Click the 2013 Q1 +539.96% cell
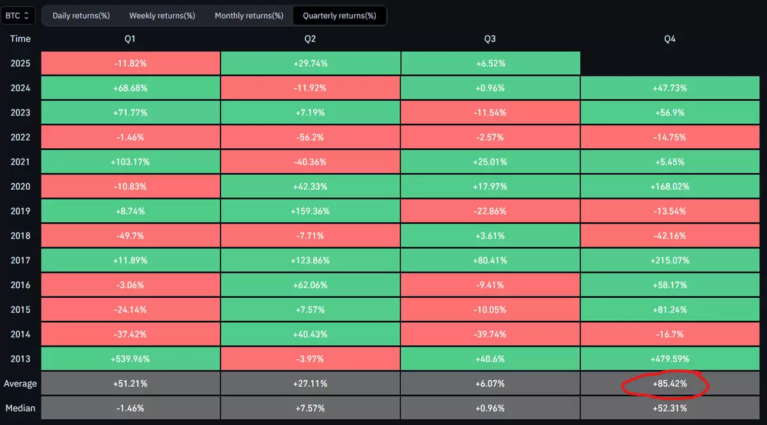The image size is (767, 425). [x=130, y=359]
